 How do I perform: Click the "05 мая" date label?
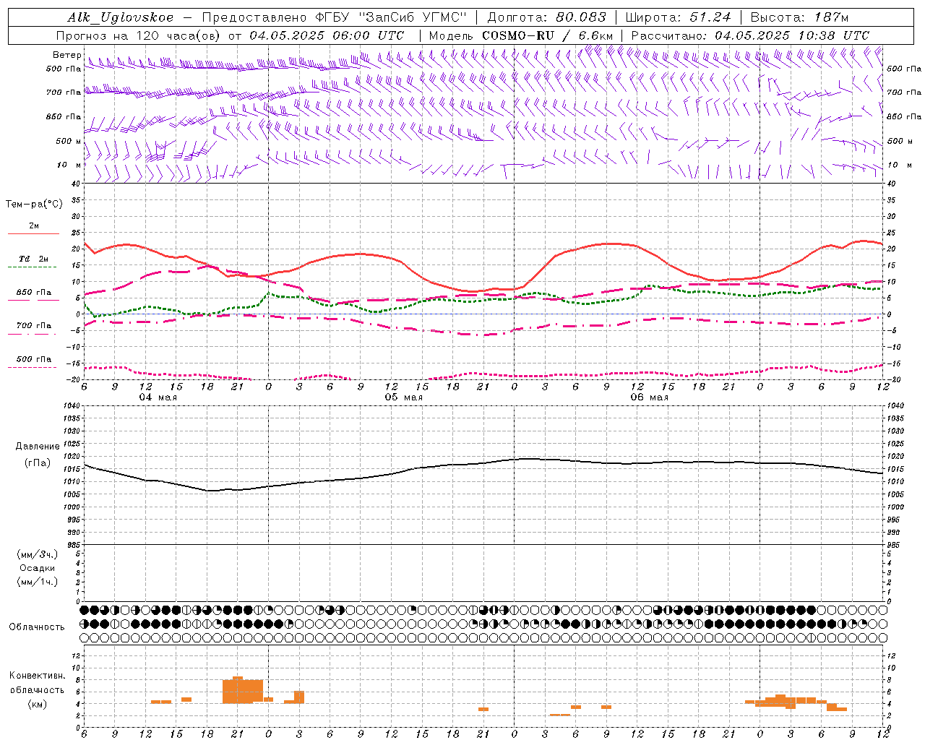pyautogui.click(x=404, y=397)
